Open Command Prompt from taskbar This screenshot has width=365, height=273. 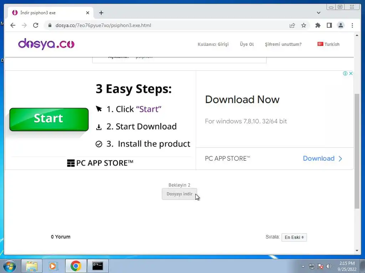pyautogui.click(x=98, y=266)
